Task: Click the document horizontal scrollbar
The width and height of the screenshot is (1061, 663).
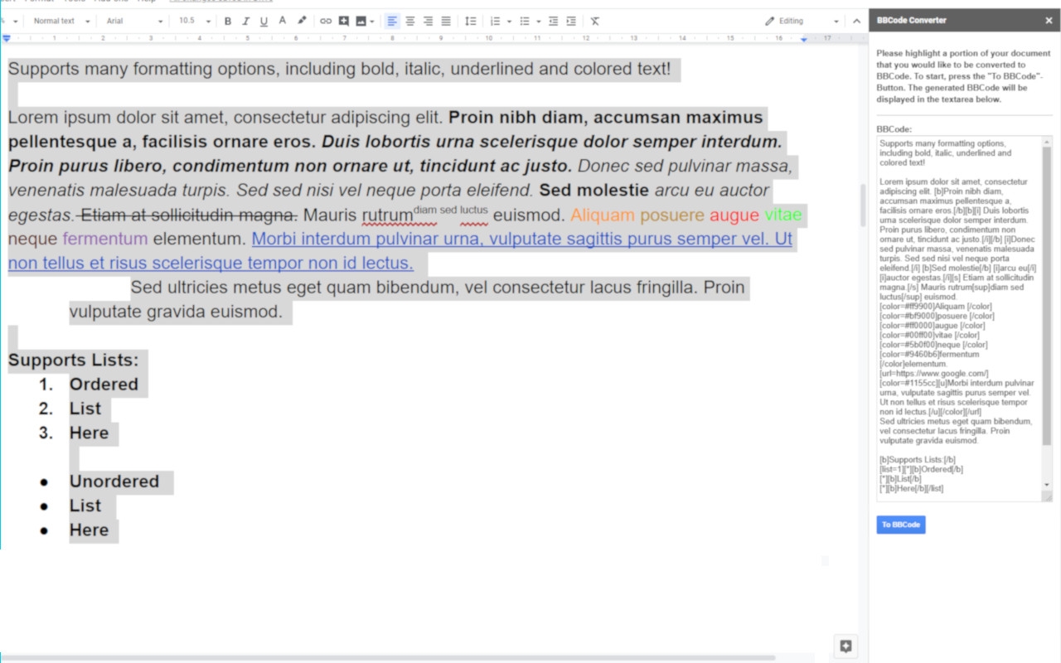Action: pyautogui.click(x=388, y=658)
